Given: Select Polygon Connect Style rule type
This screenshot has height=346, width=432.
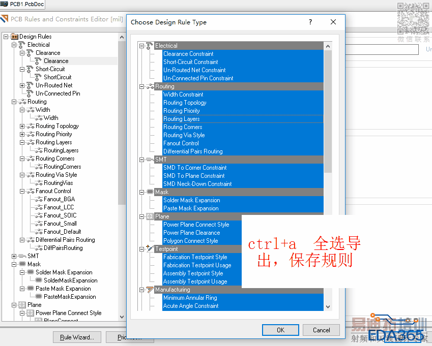Looking at the screenshot, I should [x=202, y=241].
